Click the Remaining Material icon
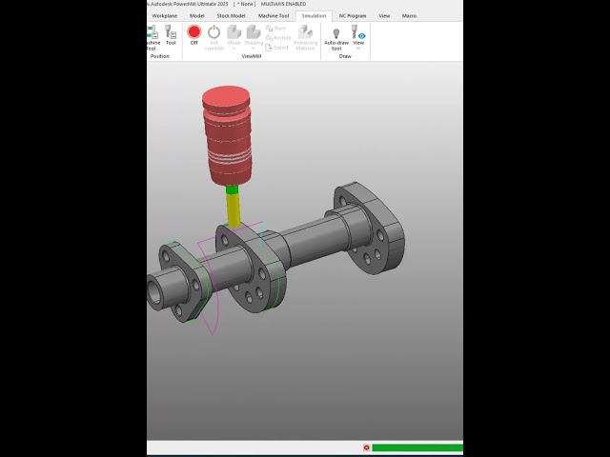 click(305, 37)
